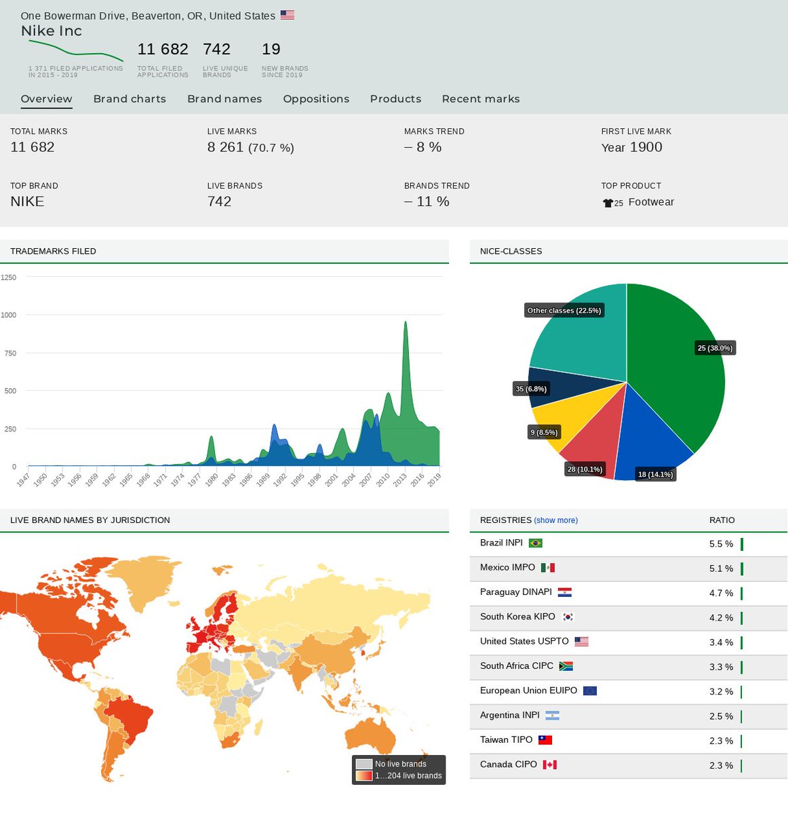
Task: Click the 25 (38.0%) pie label
Action: tap(715, 348)
